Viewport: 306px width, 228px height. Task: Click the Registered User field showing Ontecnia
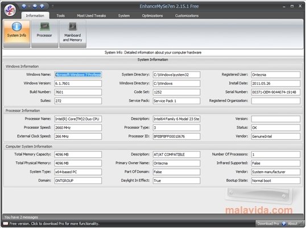[x=275, y=75]
